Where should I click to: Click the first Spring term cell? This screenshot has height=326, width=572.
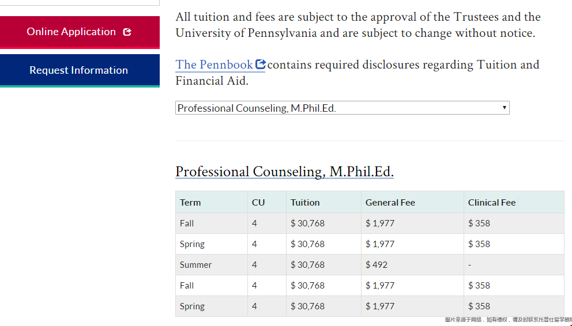(192, 244)
